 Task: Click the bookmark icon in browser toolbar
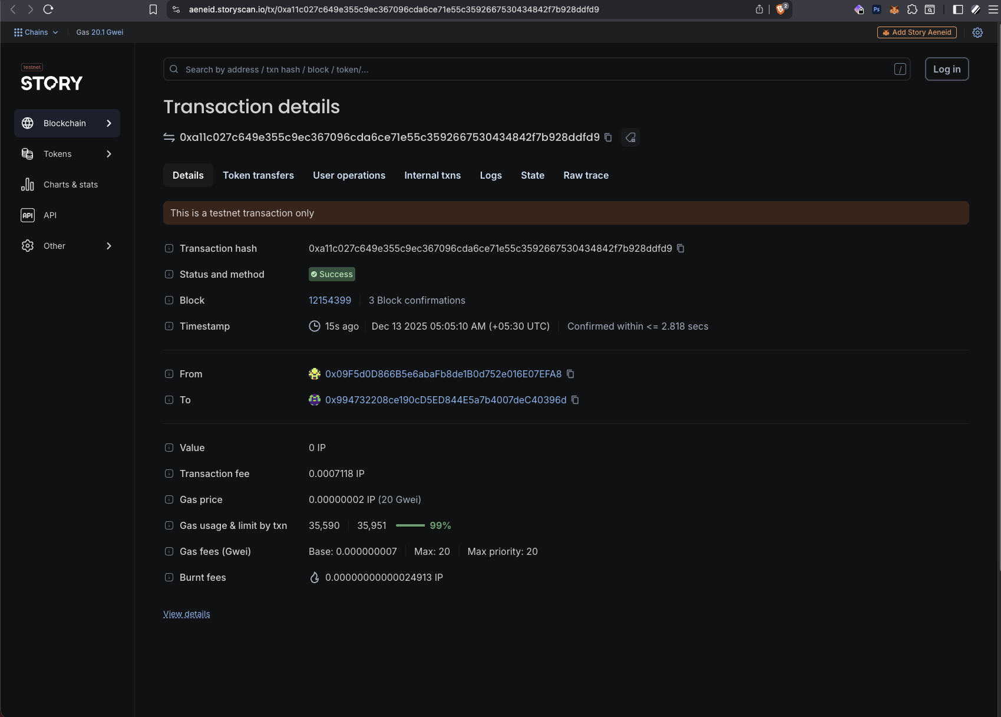(x=153, y=9)
